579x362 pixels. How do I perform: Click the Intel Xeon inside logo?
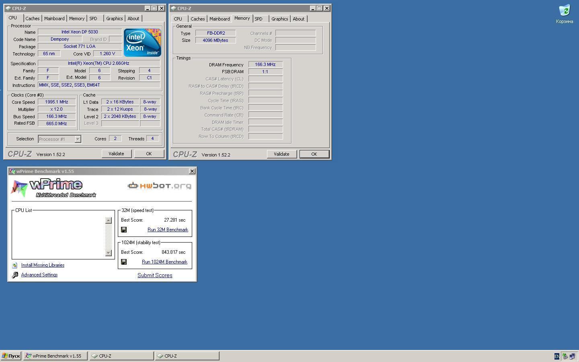142,42
